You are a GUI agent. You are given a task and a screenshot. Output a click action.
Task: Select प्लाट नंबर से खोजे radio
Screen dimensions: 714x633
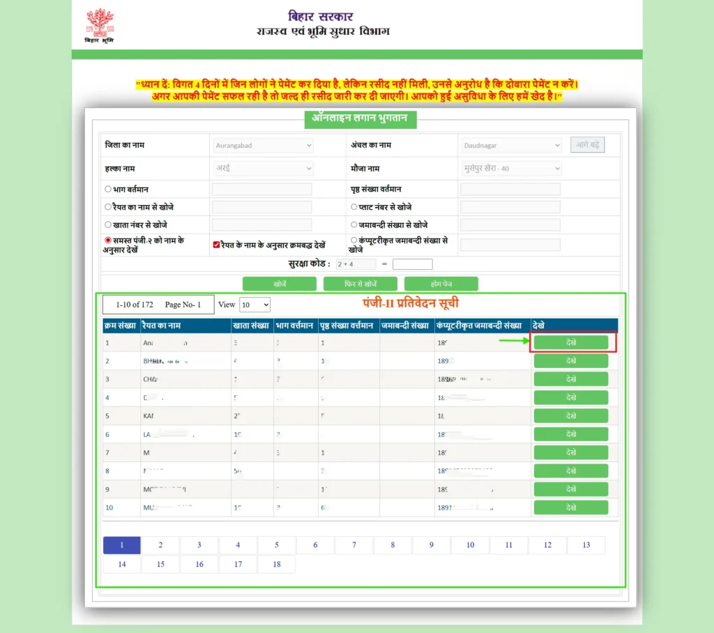click(x=354, y=207)
